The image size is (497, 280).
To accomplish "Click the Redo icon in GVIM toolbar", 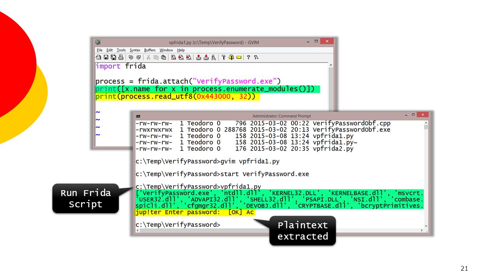I will pos(138,57).
